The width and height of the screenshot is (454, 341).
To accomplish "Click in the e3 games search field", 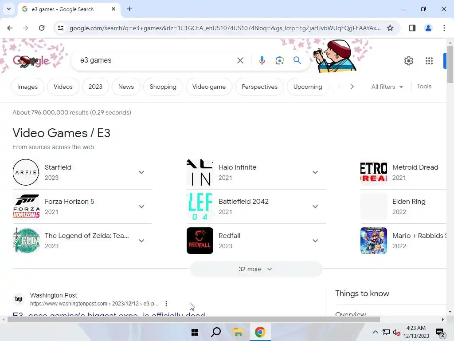I will [157, 60].
